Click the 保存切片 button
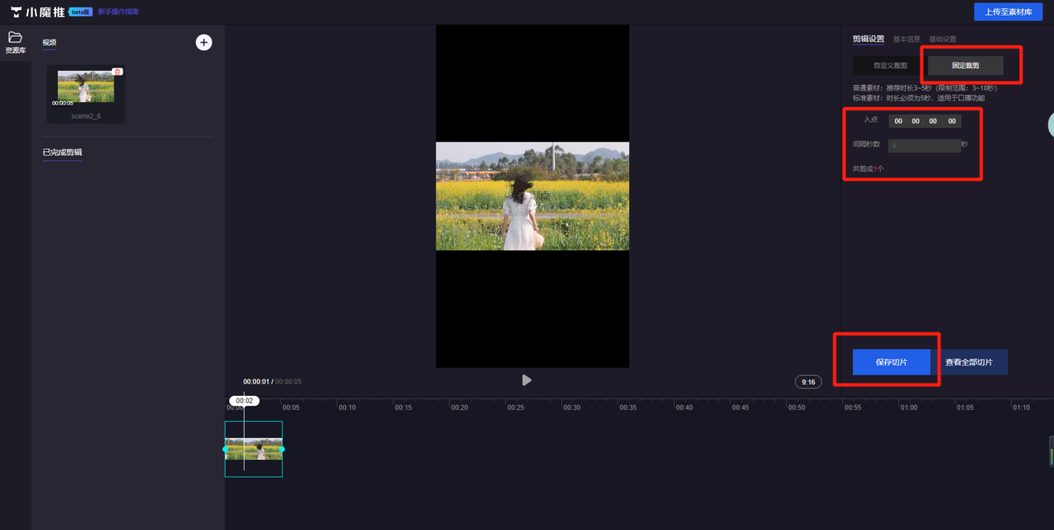This screenshot has width=1054, height=530. pos(891,362)
